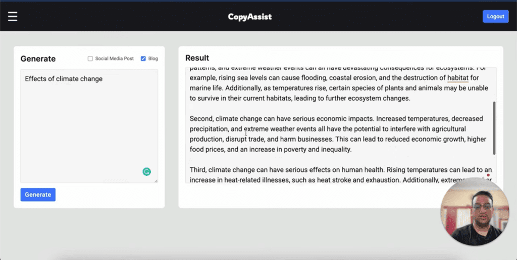Screen dimensions: 517x260
Task: Click the "Result" panel heading
Action: [197, 58]
